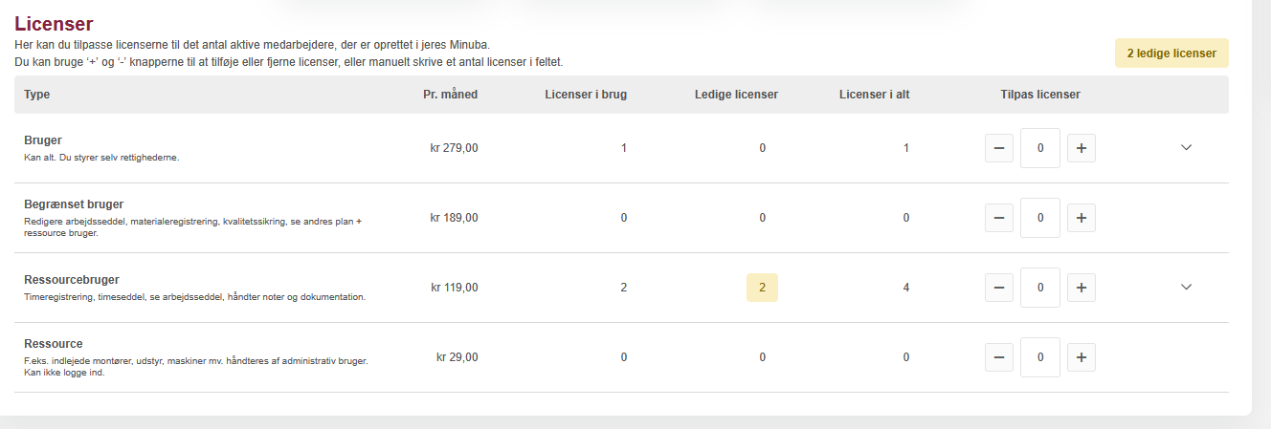Click the Bruger license quantity field
This screenshot has width=1271, height=429.
[1039, 148]
